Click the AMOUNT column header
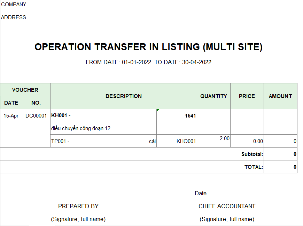The image size is (303, 226). [280, 96]
